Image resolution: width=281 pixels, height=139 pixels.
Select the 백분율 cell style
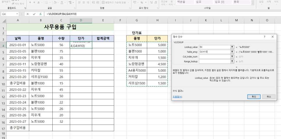click(x=185, y=2)
